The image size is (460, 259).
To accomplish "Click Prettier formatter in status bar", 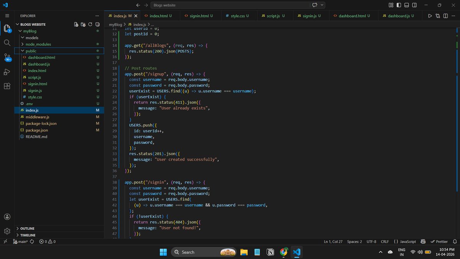I will pyautogui.click(x=439, y=242).
